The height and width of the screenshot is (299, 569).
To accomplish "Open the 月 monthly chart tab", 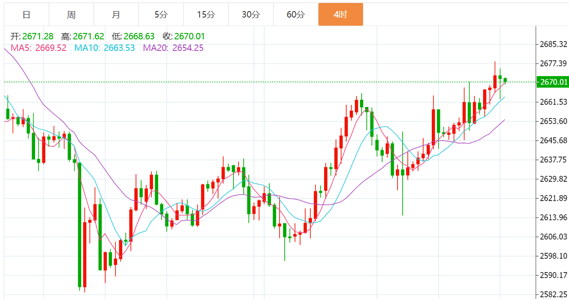I will pos(116,15).
